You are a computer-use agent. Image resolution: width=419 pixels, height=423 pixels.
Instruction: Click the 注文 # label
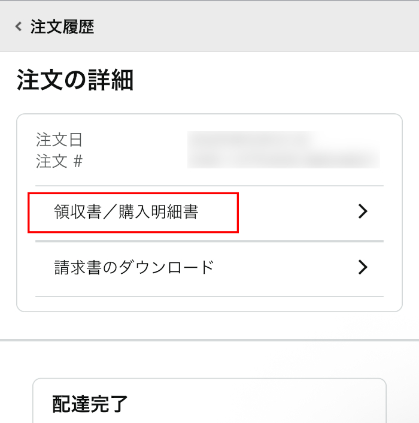59,161
